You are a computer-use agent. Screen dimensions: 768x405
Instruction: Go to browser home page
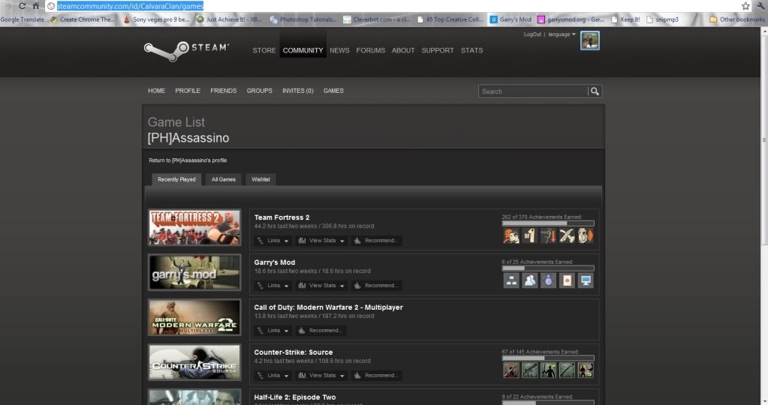pyautogui.click(x=36, y=6)
